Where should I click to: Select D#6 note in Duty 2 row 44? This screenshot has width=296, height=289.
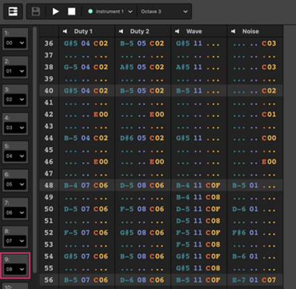(x=127, y=138)
